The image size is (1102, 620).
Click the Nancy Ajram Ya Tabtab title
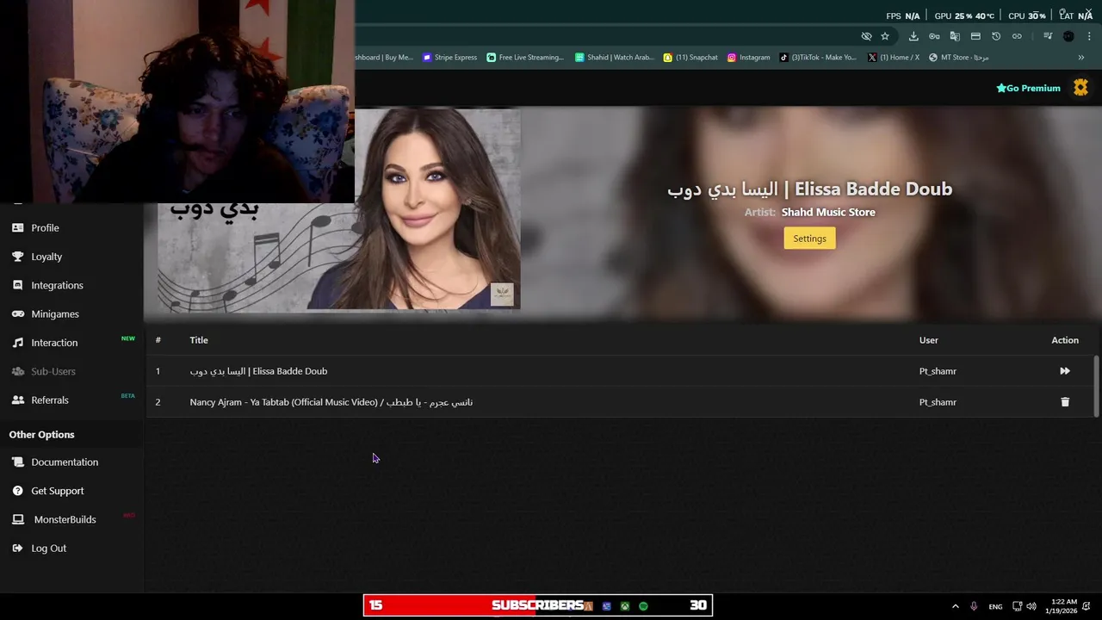click(x=331, y=402)
